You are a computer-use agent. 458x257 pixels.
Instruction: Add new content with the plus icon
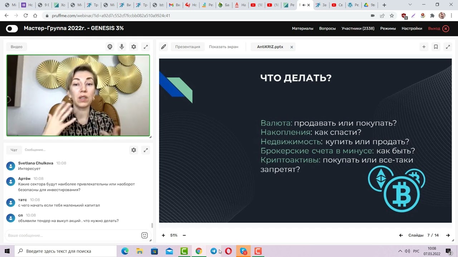coord(424,46)
